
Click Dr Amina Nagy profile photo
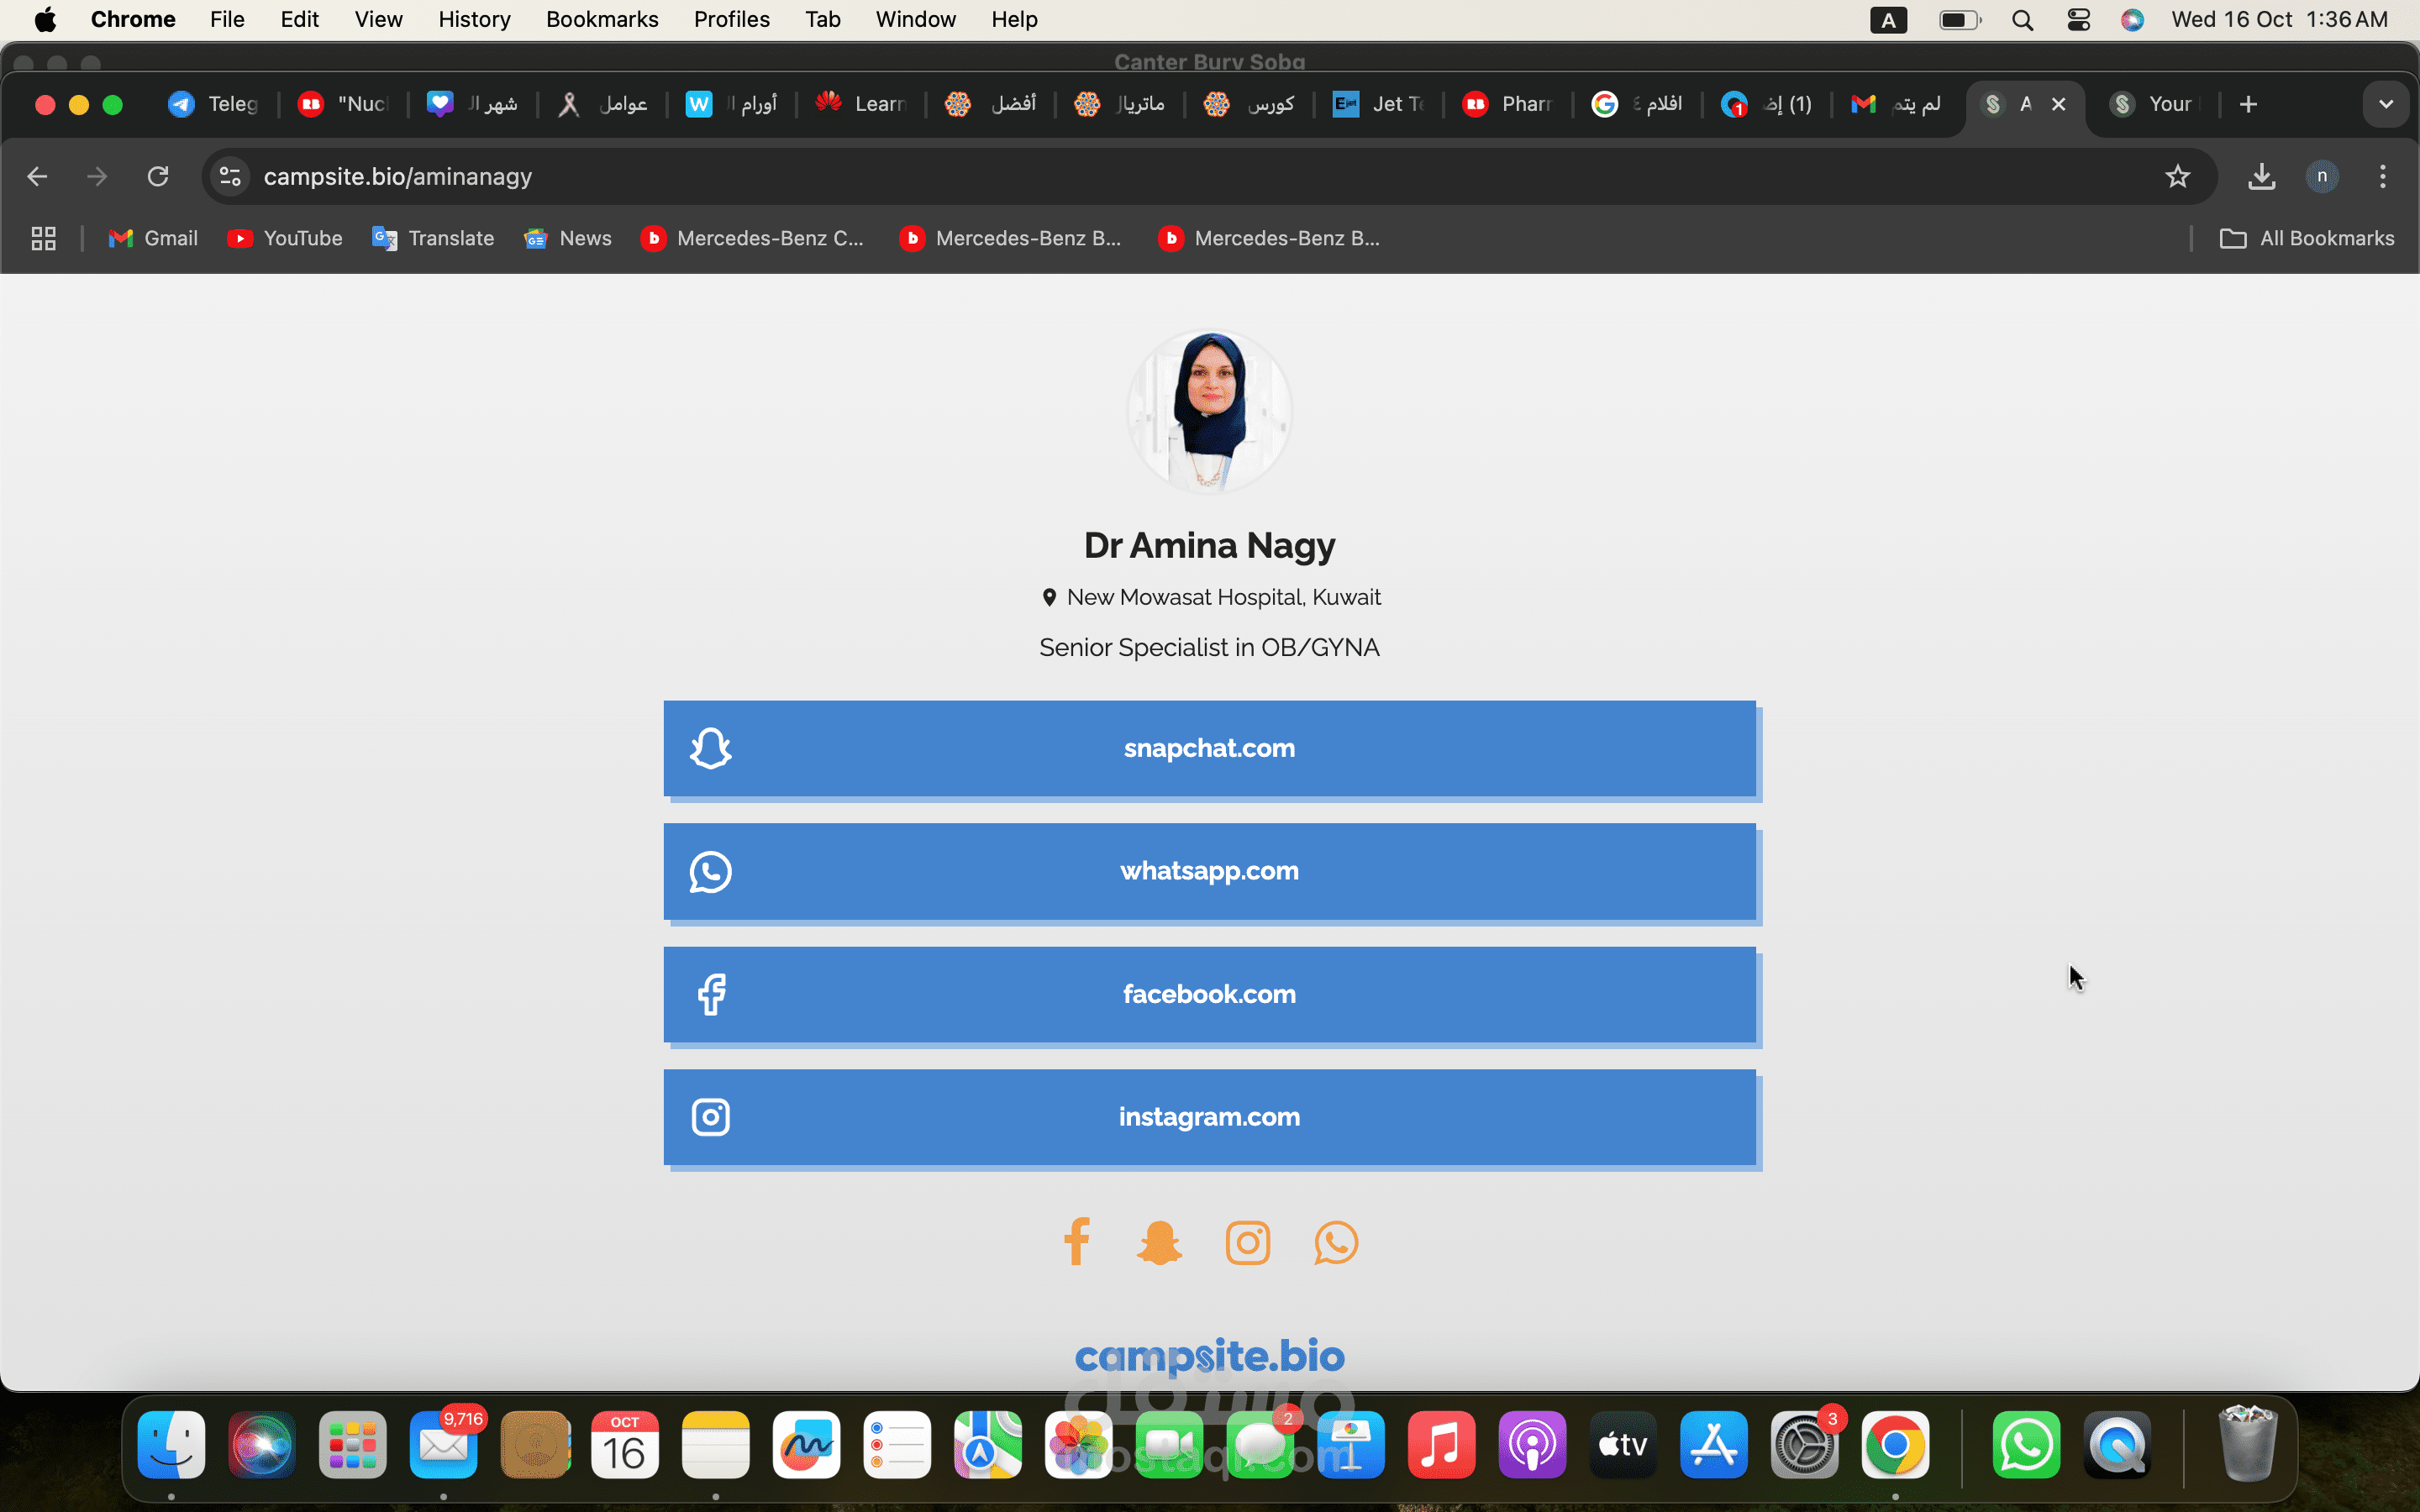click(x=1209, y=411)
